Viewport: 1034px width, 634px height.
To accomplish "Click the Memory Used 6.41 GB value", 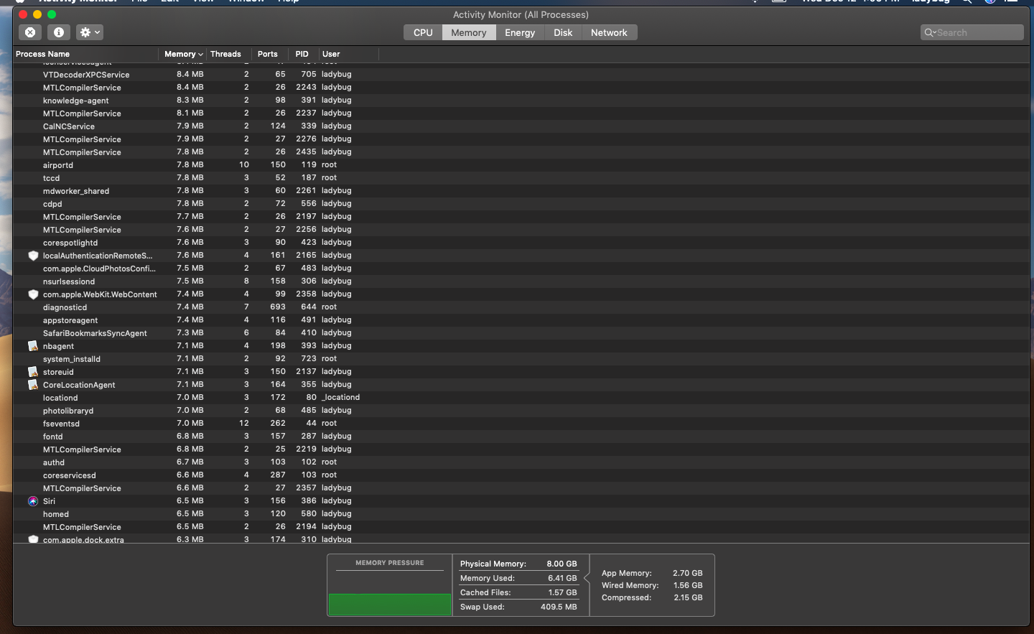I will point(562,578).
